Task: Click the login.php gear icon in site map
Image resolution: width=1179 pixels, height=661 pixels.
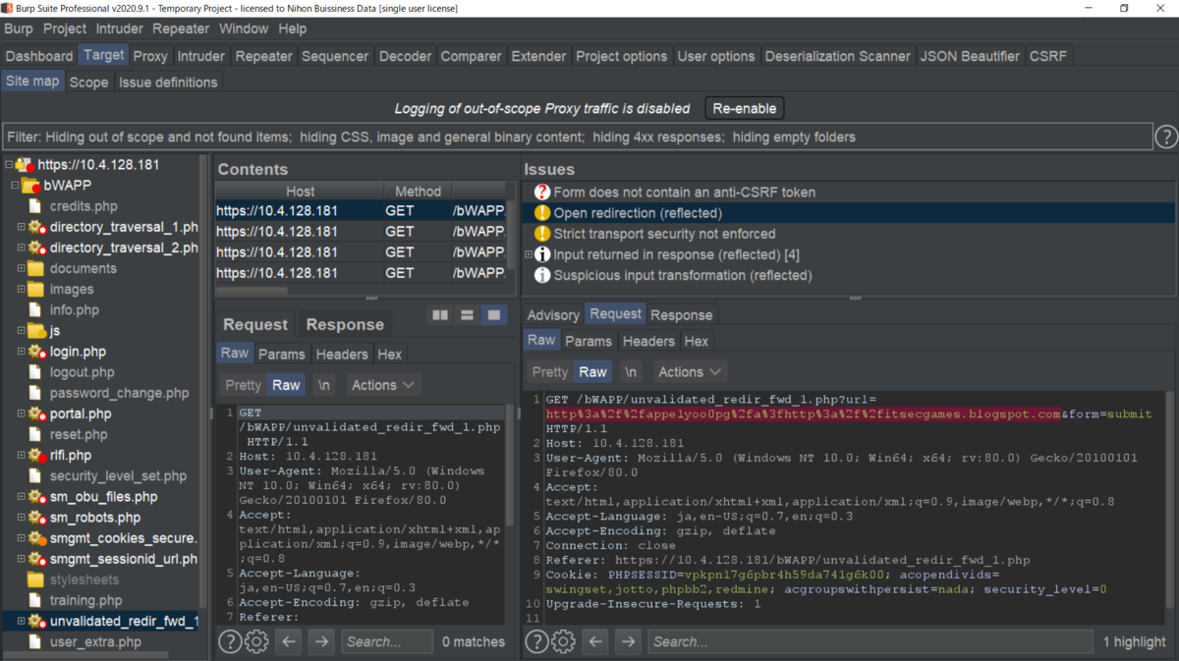Action: point(36,352)
